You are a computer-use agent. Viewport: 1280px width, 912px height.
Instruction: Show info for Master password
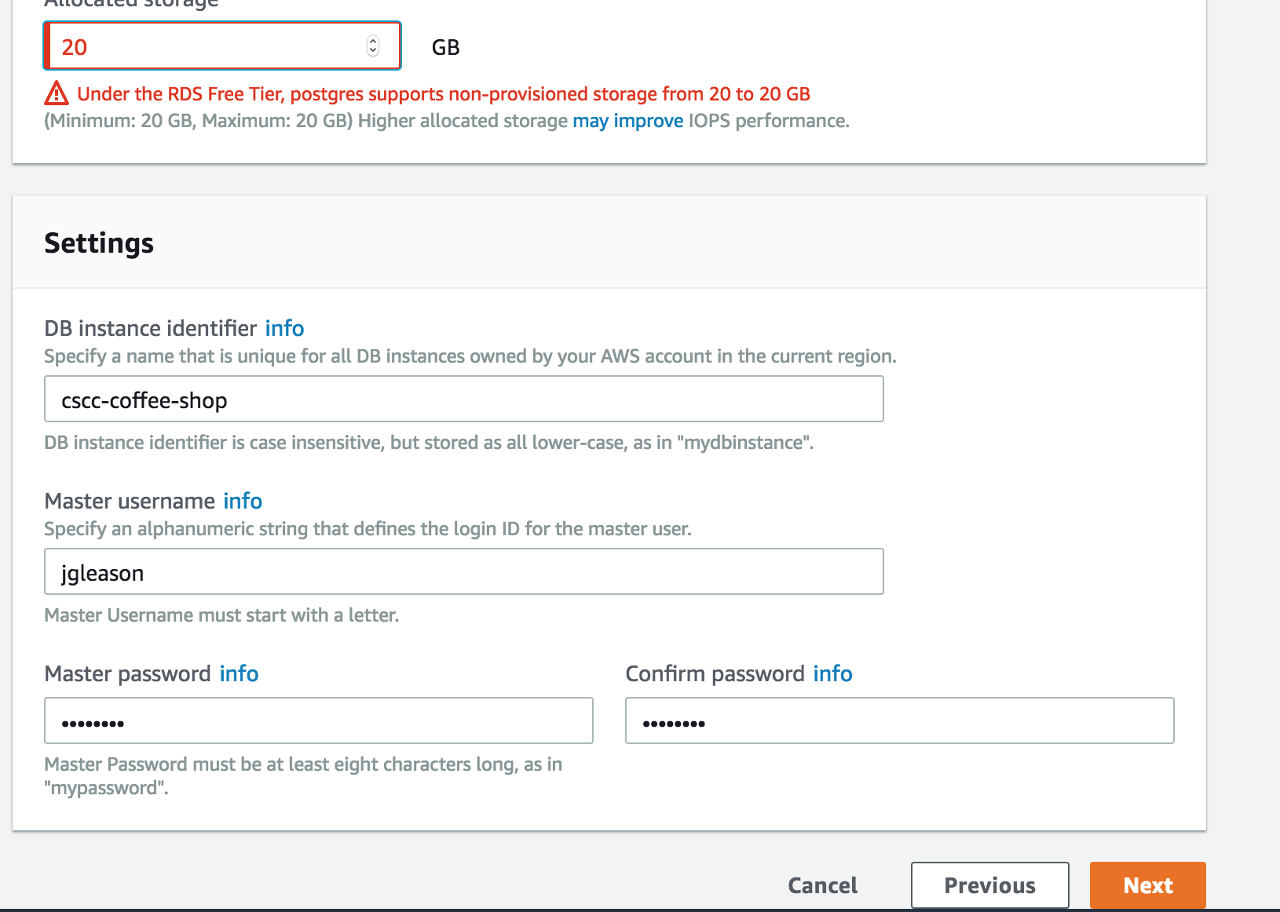[239, 673]
